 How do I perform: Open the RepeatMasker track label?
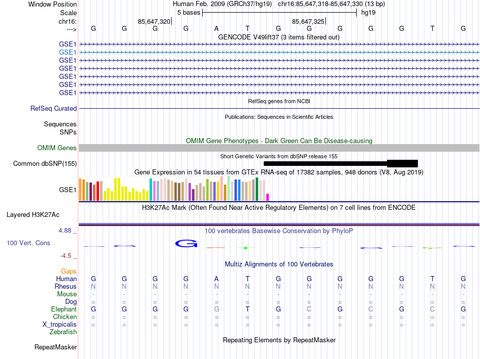coord(56,347)
